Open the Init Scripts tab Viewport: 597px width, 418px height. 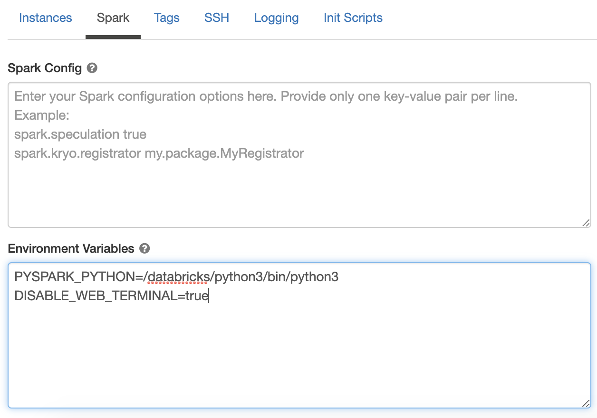coord(353,18)
